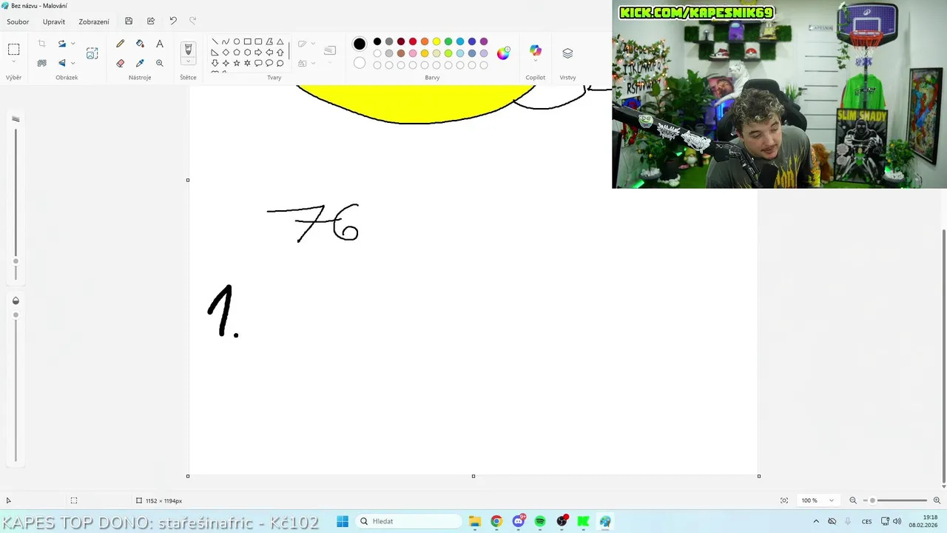
Task: Select the Color picker eyedropper tool
Action: point(140,63)
